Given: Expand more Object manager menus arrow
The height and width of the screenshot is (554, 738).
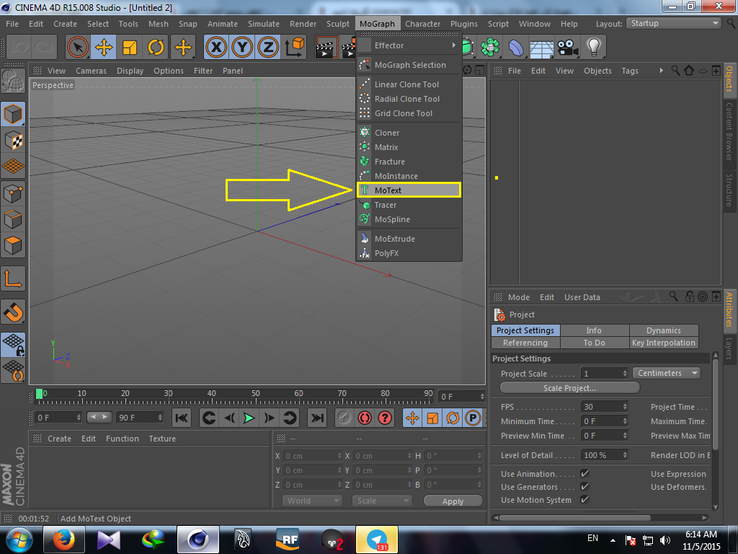Looking at the screenshot, I should pos(662,71).
